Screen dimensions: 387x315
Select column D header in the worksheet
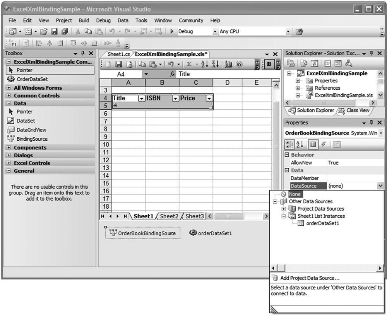(227, 83)
